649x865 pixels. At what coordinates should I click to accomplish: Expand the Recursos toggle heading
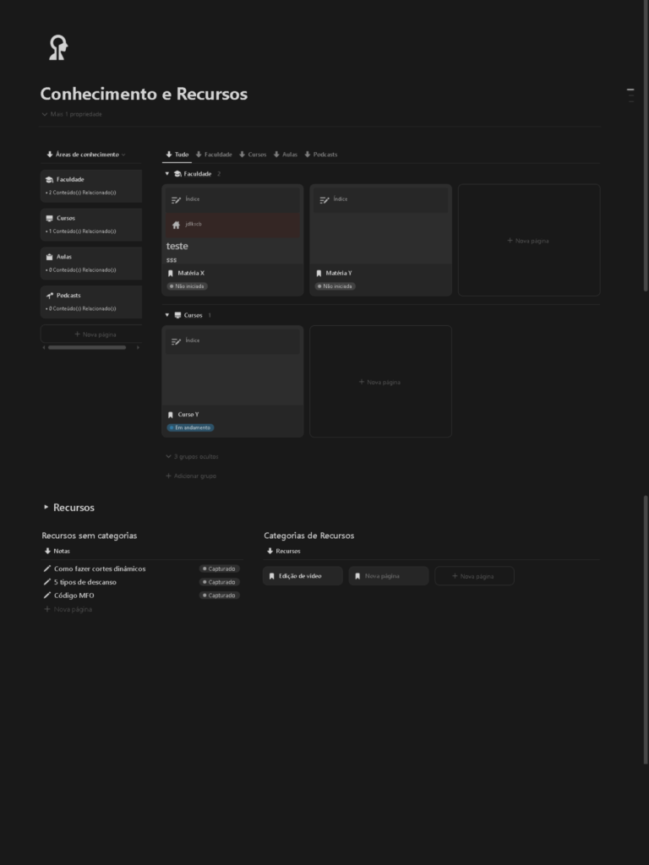click(46, 508)
